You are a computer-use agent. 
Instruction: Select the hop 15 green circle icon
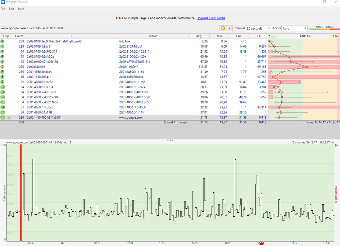coord(2,112)
